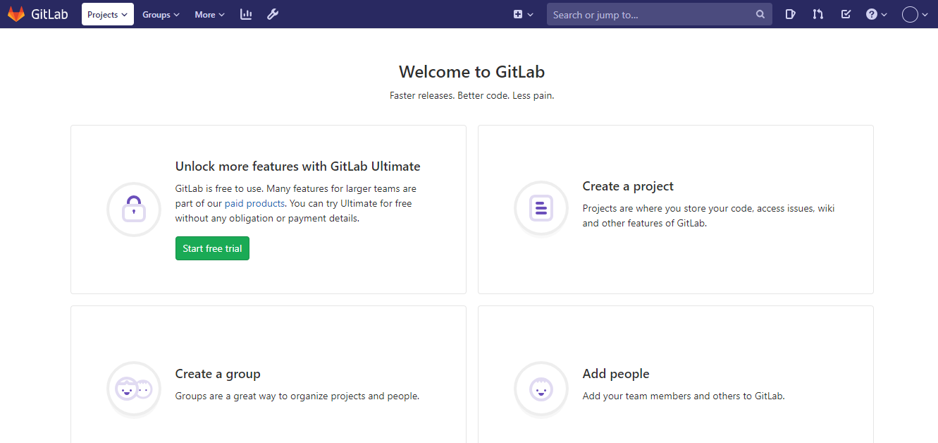Click 'Add your team members' description
The width and height of the screenshot is (938, 443).
(684, 396)
